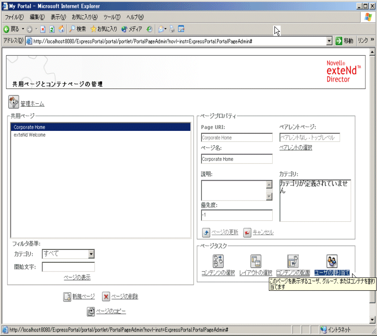Click the Assign Users (ユーザの割り当て) icon

(x=332, y=261)
